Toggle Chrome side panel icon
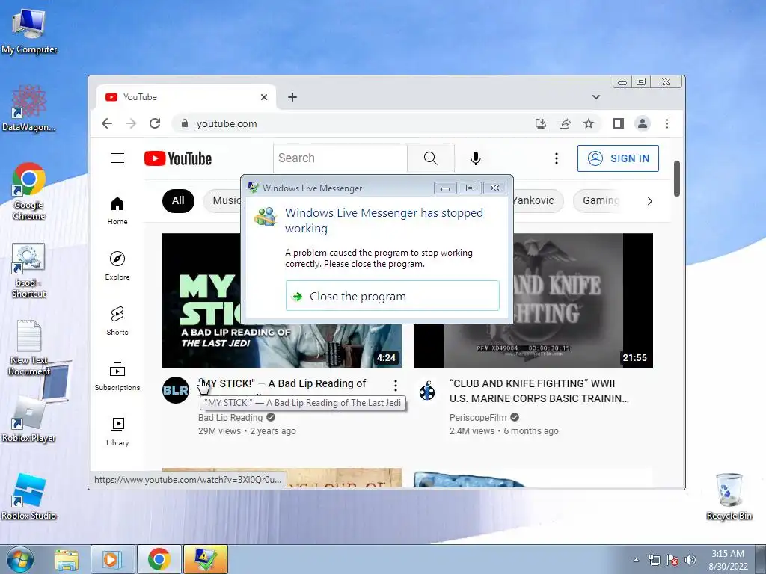The height and width of the screenshot is (574, 766). tap(619, 123)
